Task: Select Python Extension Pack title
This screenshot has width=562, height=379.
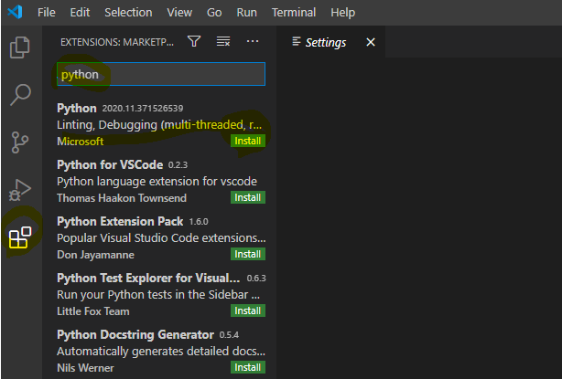Action: pos(120,221)
